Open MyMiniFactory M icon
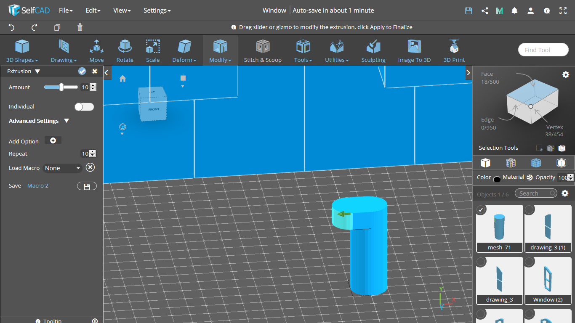The width and height of the screenshot is (575, 323). click(500, 11)
